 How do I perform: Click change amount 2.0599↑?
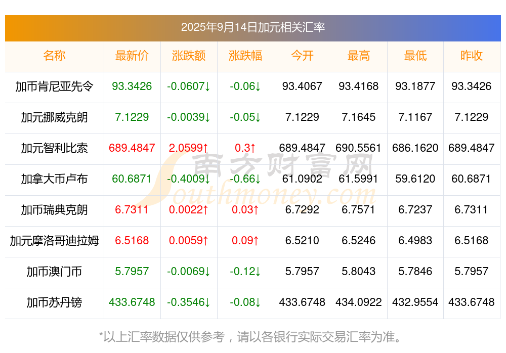click(189, 148)
